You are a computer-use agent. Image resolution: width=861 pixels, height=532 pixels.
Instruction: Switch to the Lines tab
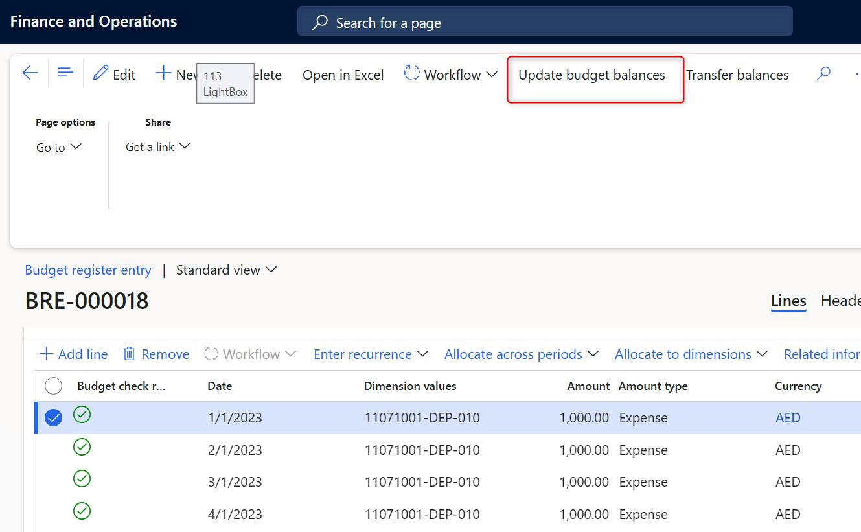coord(788,301)
